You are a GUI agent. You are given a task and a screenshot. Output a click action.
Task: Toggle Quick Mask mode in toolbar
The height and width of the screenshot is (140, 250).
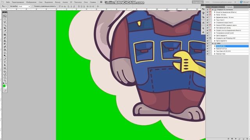pos(5,90)
